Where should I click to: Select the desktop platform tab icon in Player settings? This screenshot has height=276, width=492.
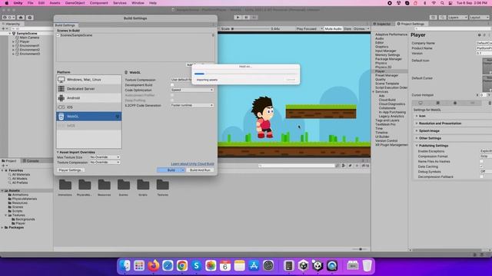tap(421, 103)
